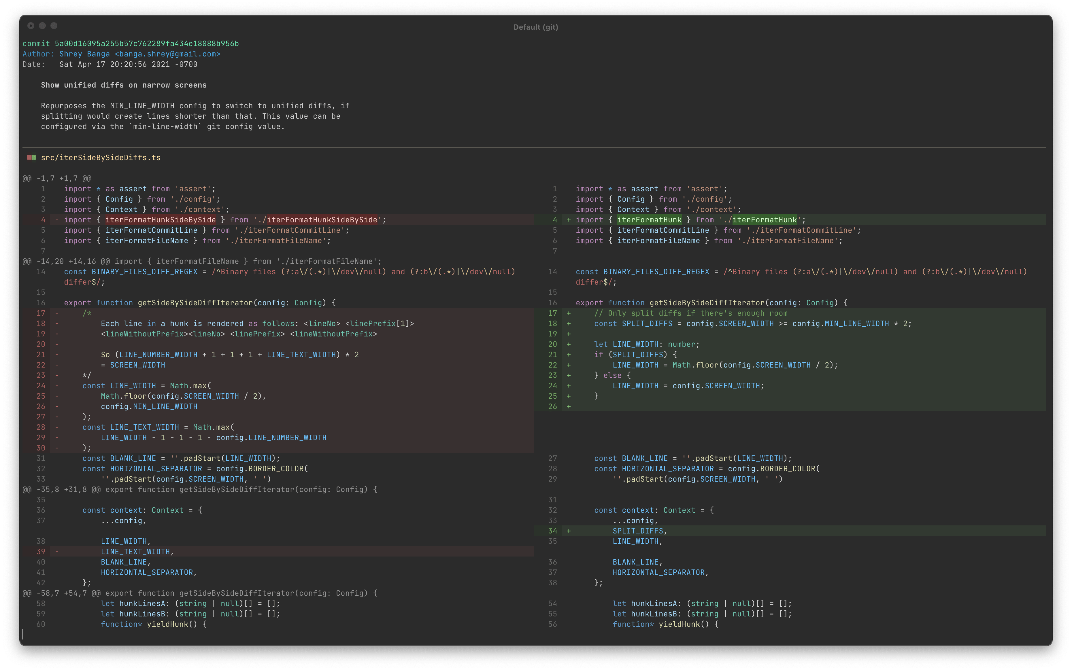Screen dimensions: 1072x670
Task: Select the file header src/iterSideBySideDiffs.ts
Action: [x=100, y=157]
